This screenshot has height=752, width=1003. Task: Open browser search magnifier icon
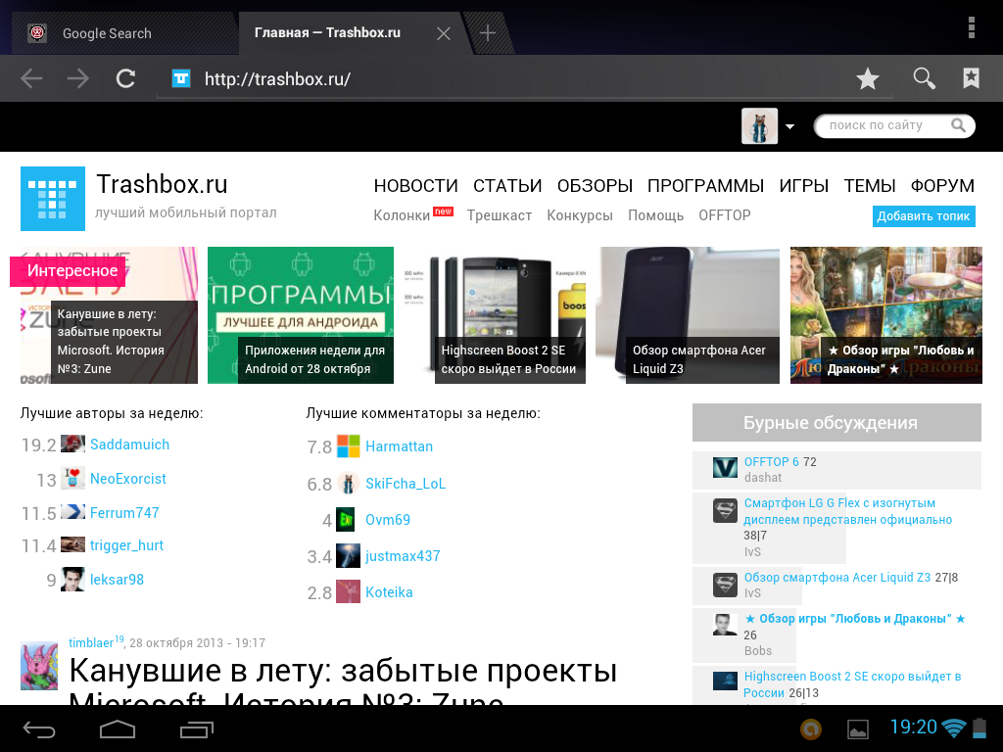[924, 78]
